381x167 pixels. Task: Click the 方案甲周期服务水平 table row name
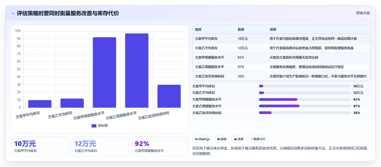(x=210, y=58)
